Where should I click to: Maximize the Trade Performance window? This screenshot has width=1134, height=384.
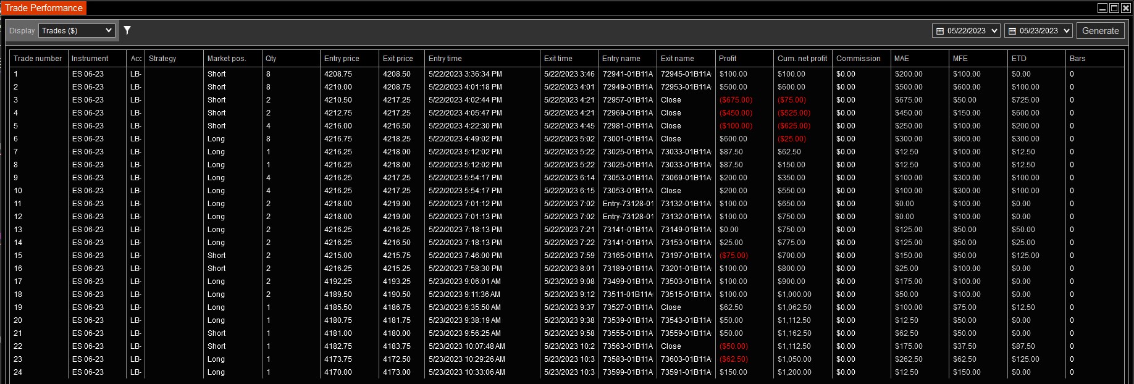pyautogui.click(x=1114, y=8)
